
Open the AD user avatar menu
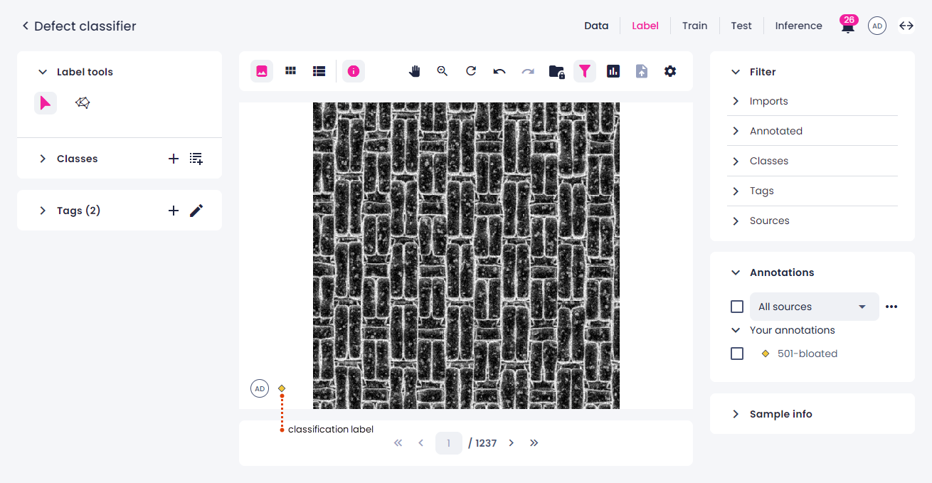[877, 26]
